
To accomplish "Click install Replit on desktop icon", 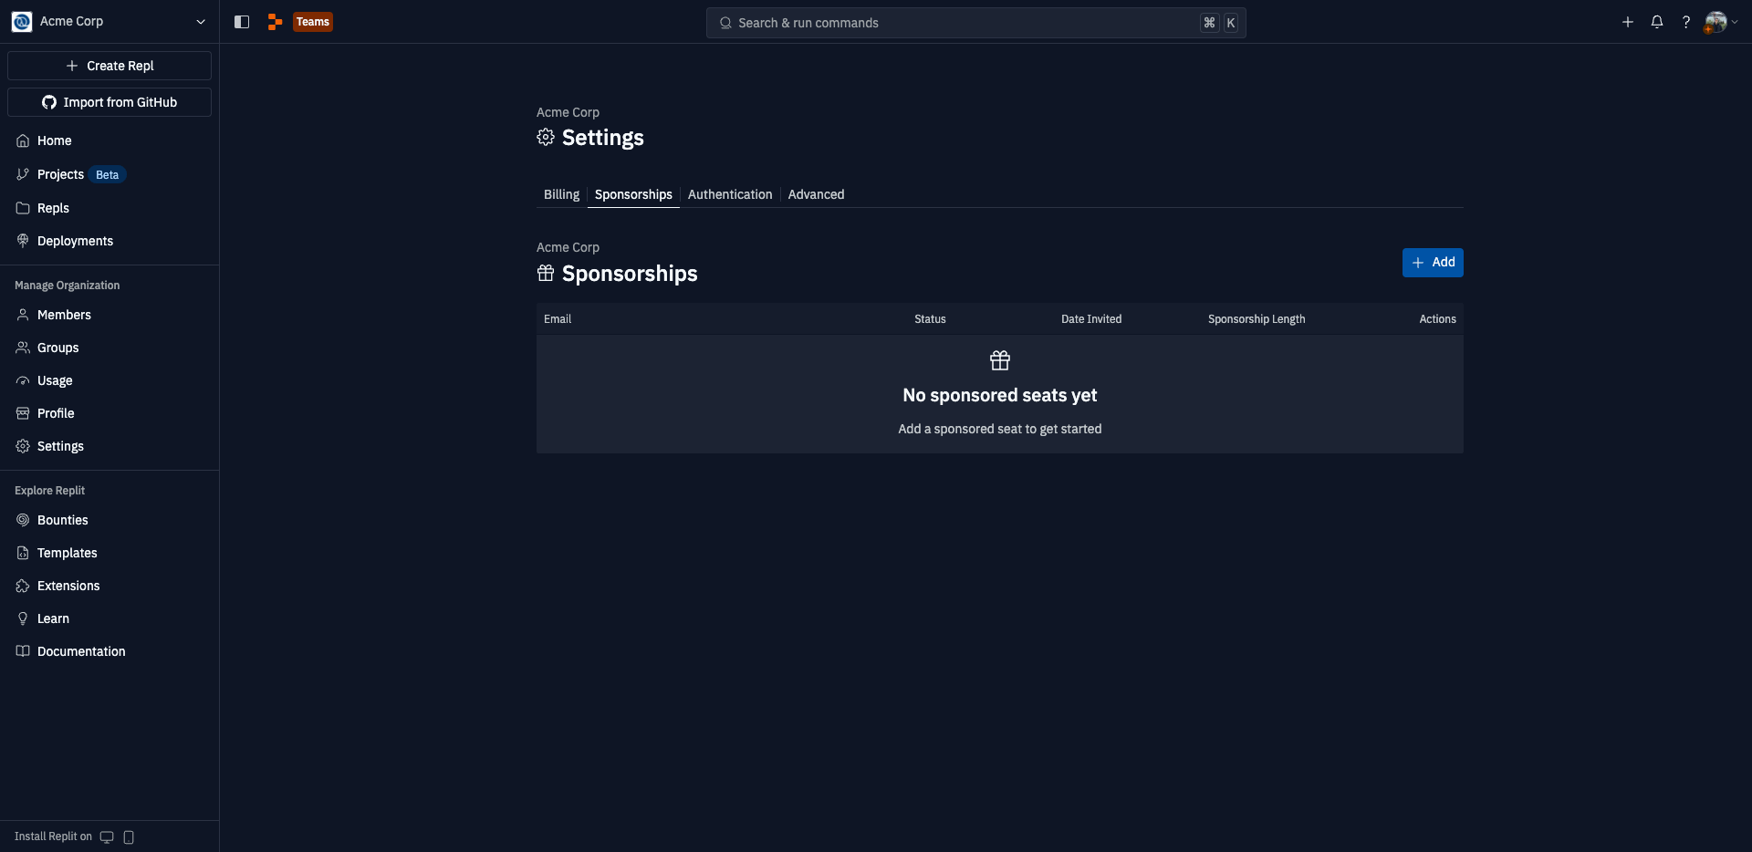I will coord(107,837).
